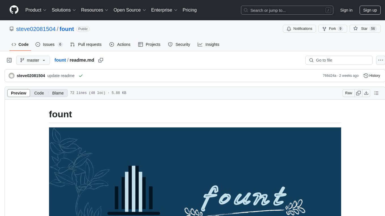Expand the Solutions menu
The height and width of the screenshot is (216, 385).
pos(64,10)
